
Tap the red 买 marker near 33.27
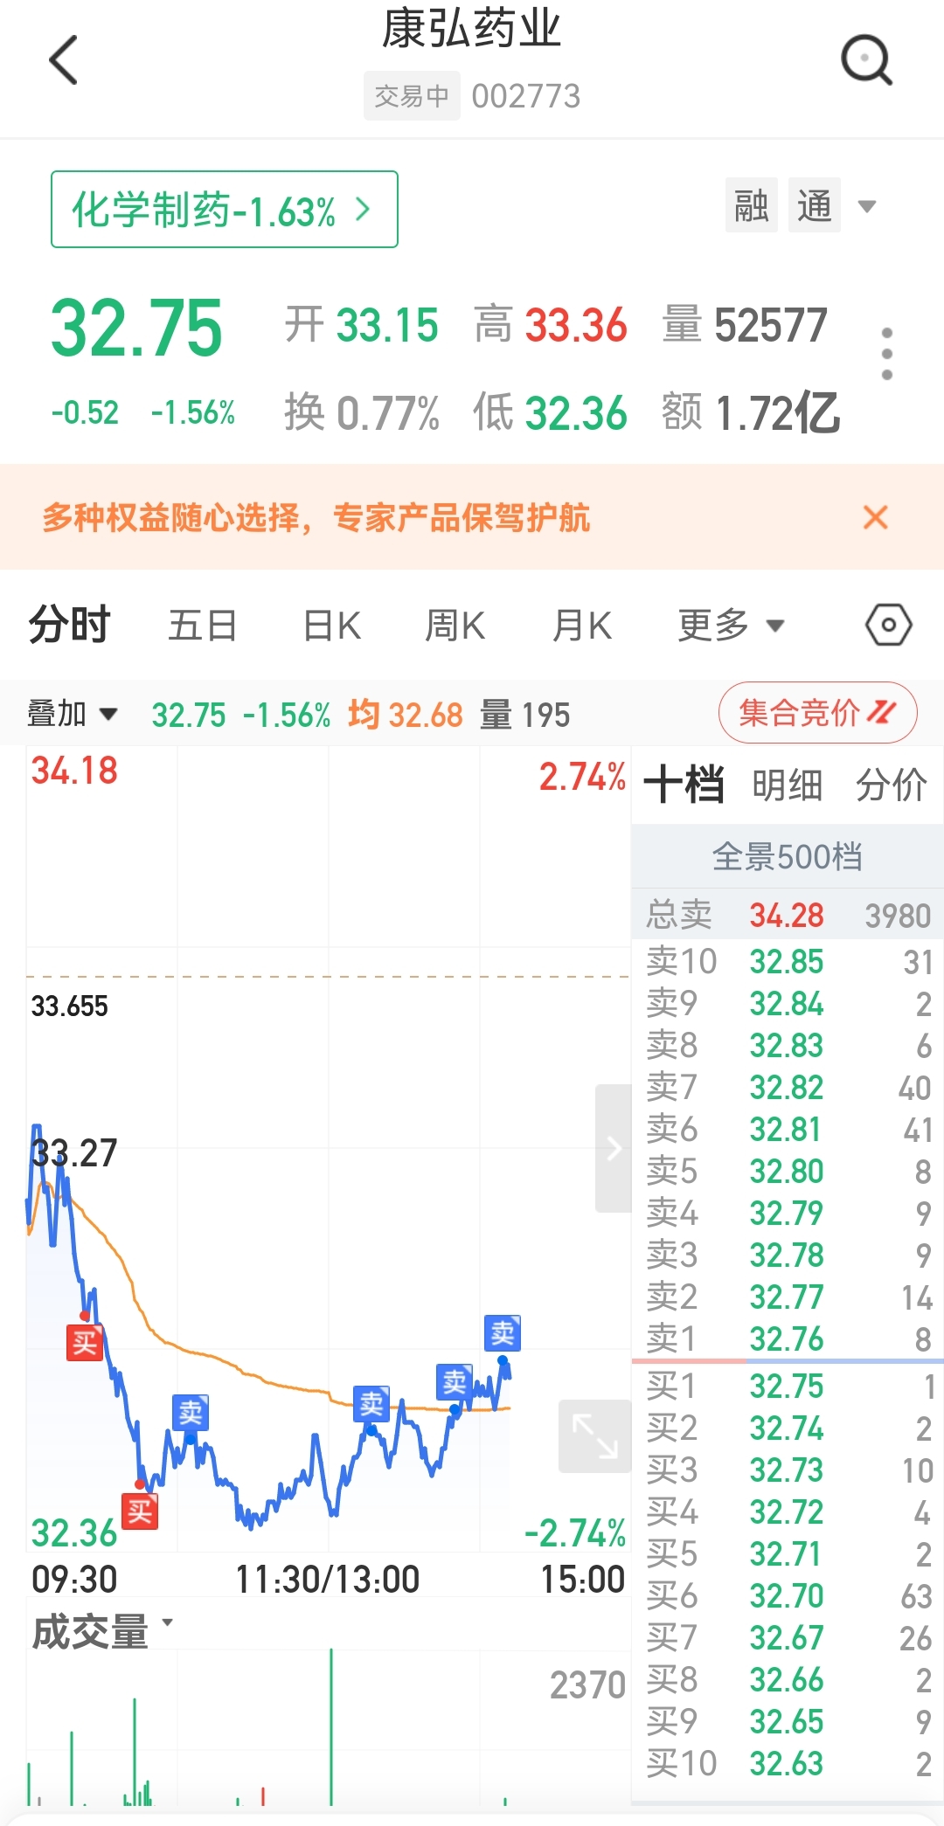point(85,1342)
